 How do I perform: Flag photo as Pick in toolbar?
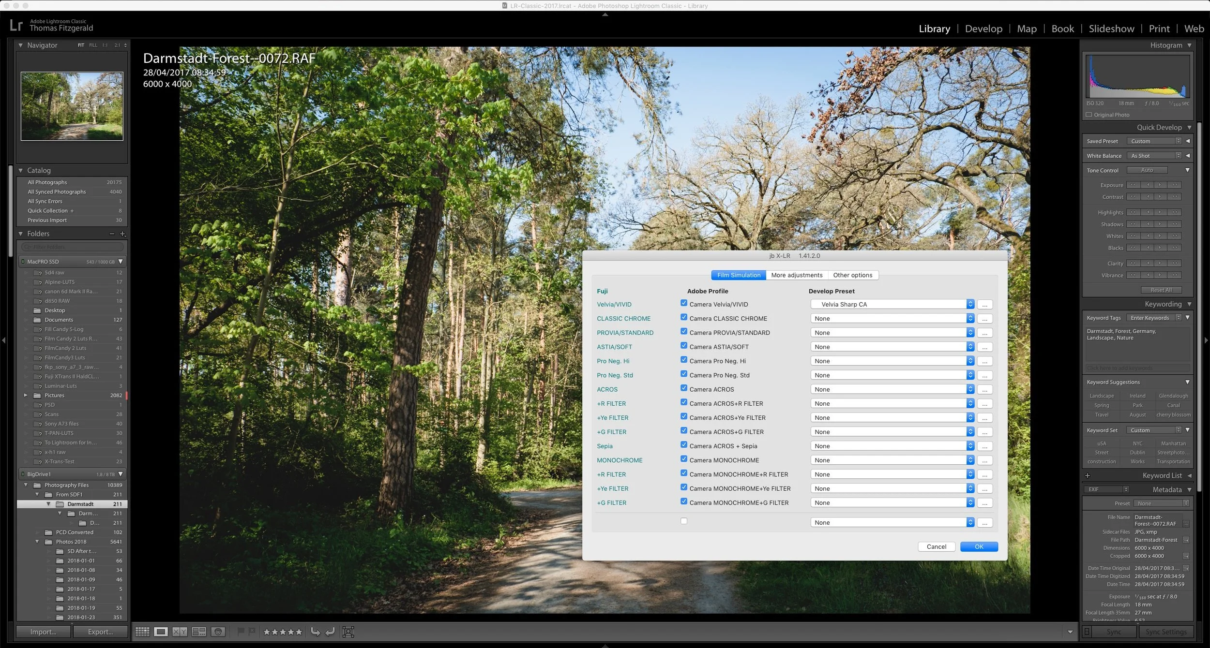(241, 631)
